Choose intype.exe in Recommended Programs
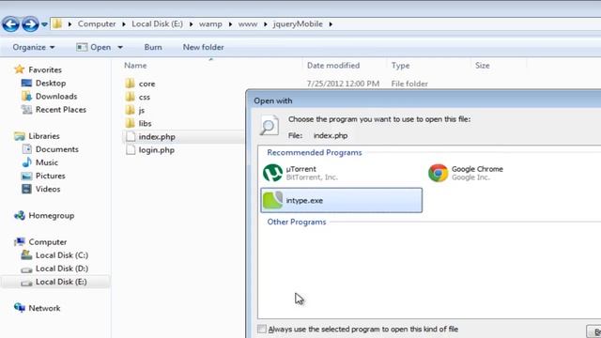The width and height of the screenshot is (601, 338). coord(341,200)
